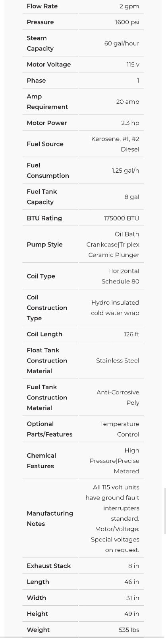Click the Coil Length label
166x638 pixels.
[x=44, y=334]
